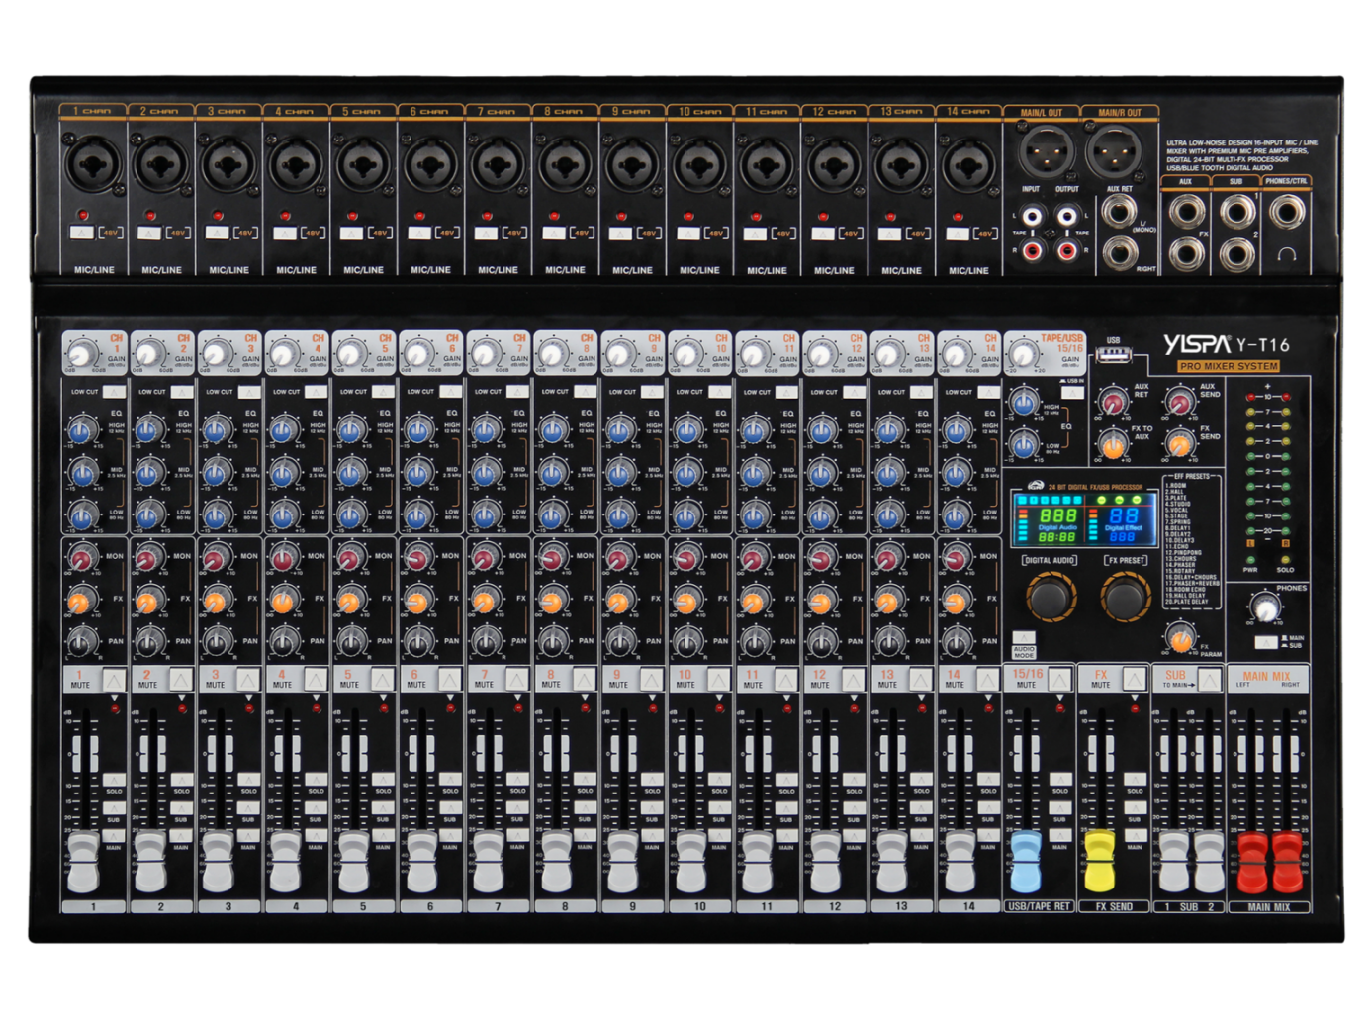Mute channel 1 with its MUTE button
The image size is (1371, 1028).
click(x=114, y=680)
